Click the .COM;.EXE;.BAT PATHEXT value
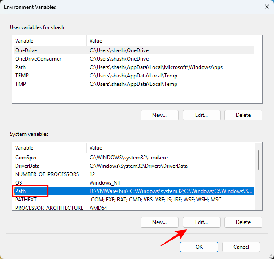The height and width of the screenshot is (259, 274). click(x=156, y=200)
